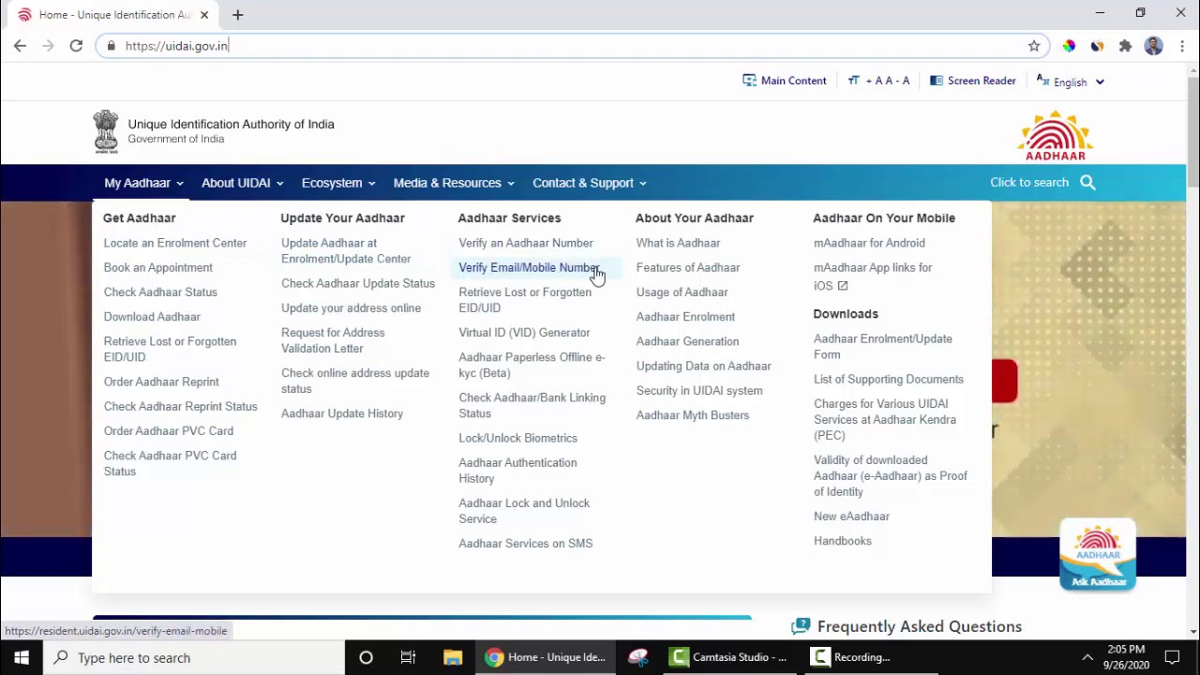
Task: Open the Chrome profile avatar
Action: click(1153, 45)
